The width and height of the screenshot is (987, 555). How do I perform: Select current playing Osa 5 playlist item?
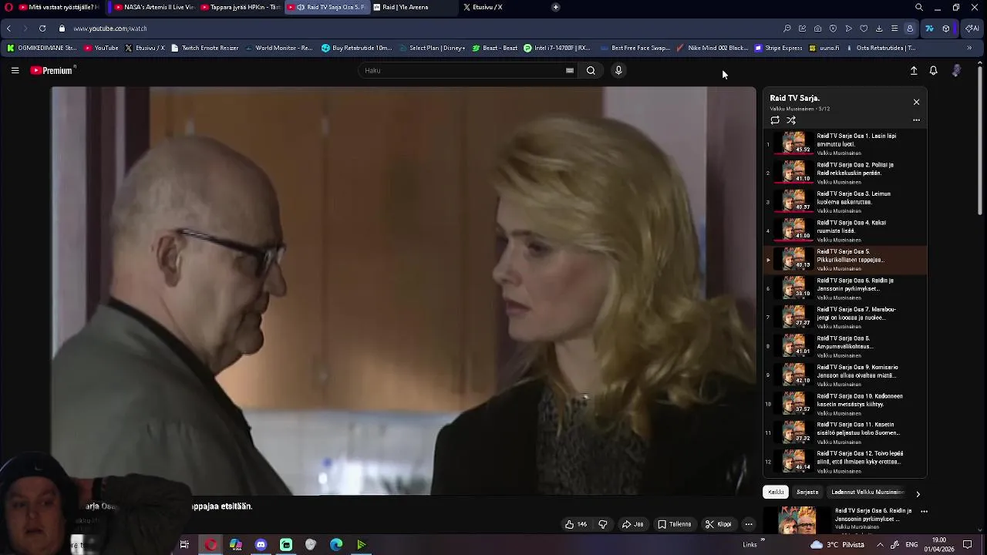(x=845, y=259)
